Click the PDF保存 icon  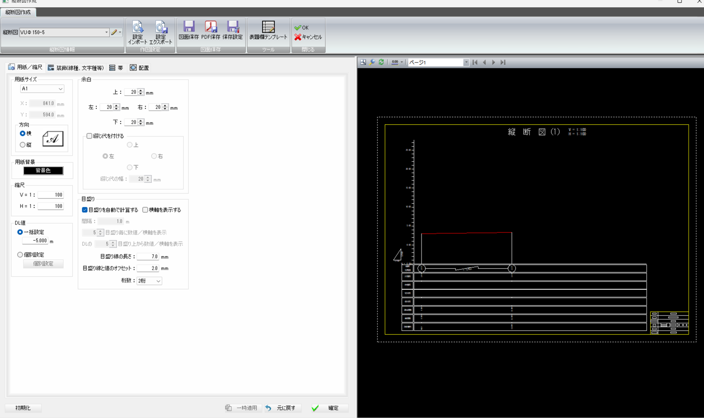[210, 27]
